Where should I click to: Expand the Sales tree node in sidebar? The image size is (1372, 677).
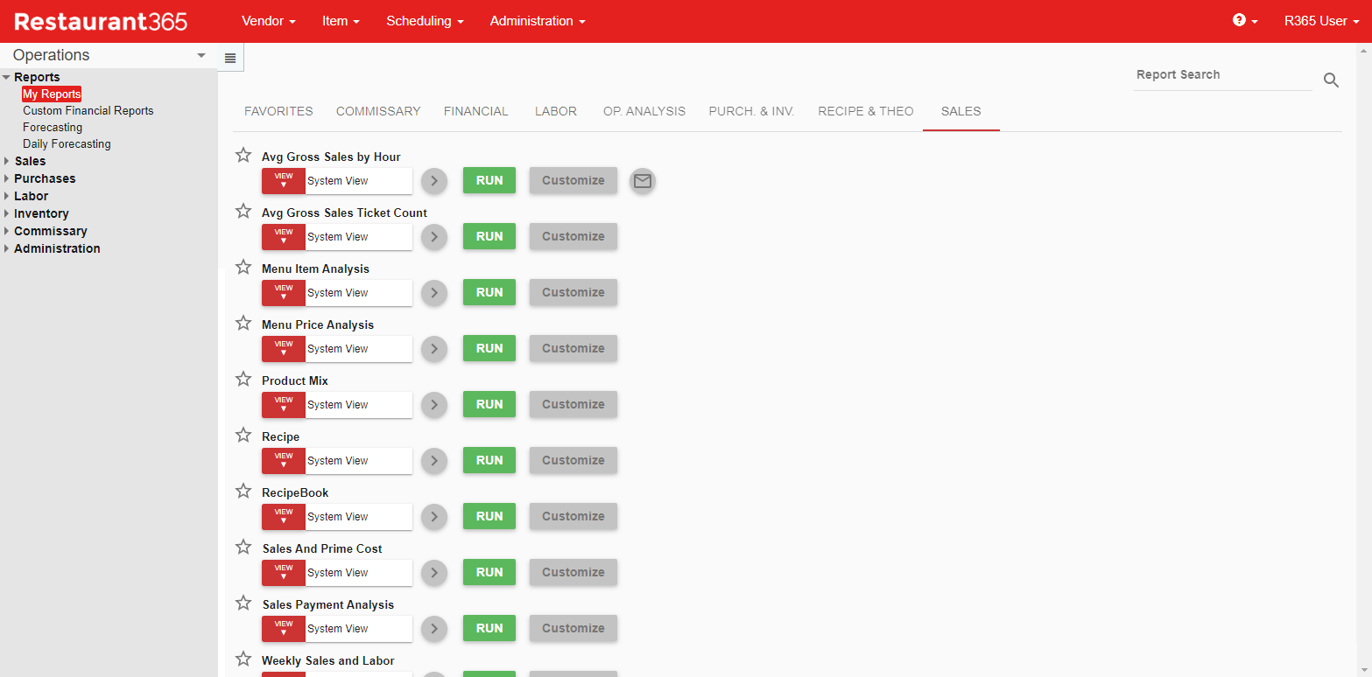(x=7, y=161)
